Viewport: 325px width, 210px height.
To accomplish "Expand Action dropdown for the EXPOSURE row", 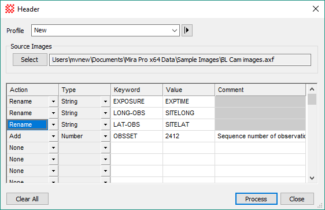I will 53,101.
